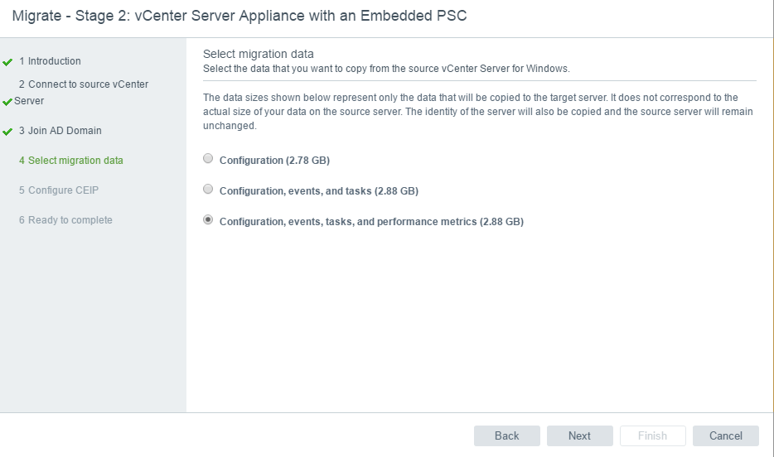The image size is (774, 457).
Task: Click the greyed-out Finish button
Action: [x=652, y=436]
